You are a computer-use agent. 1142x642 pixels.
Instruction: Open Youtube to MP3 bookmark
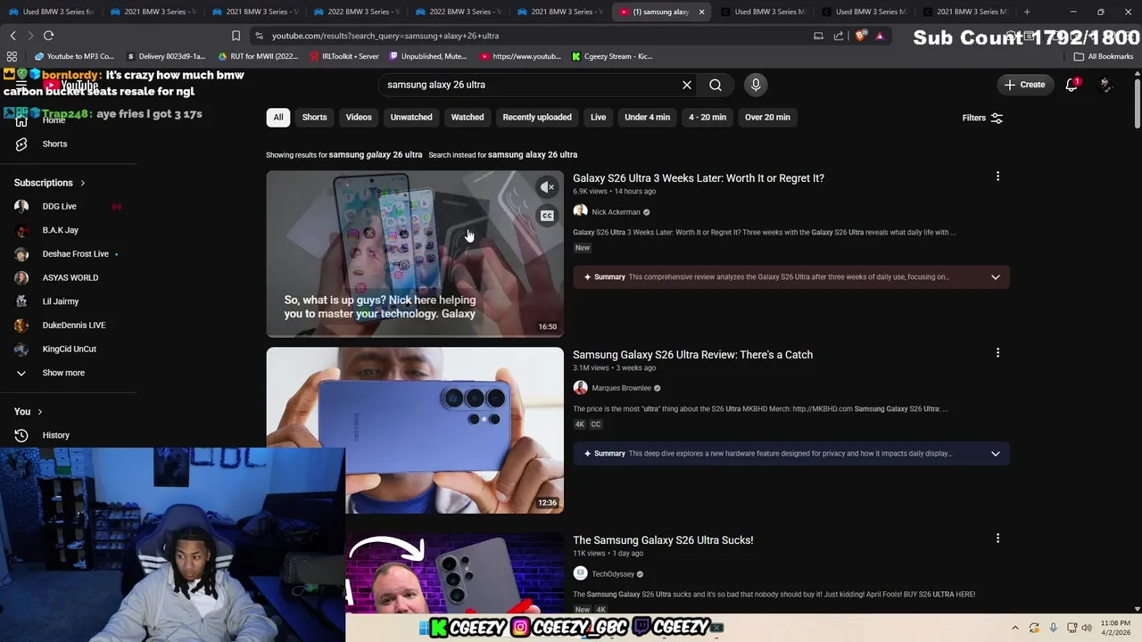click(73, 56)
